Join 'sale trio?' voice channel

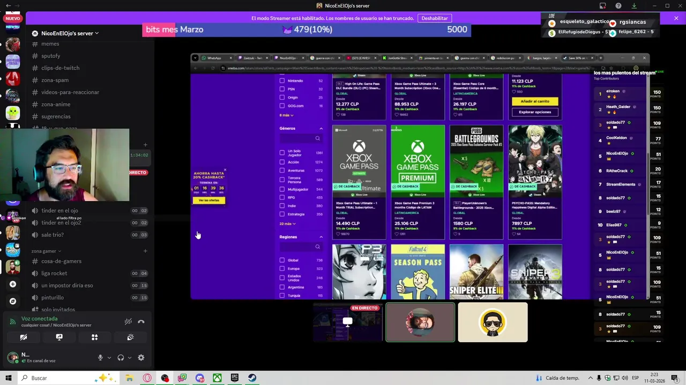(x=53, y=235)
